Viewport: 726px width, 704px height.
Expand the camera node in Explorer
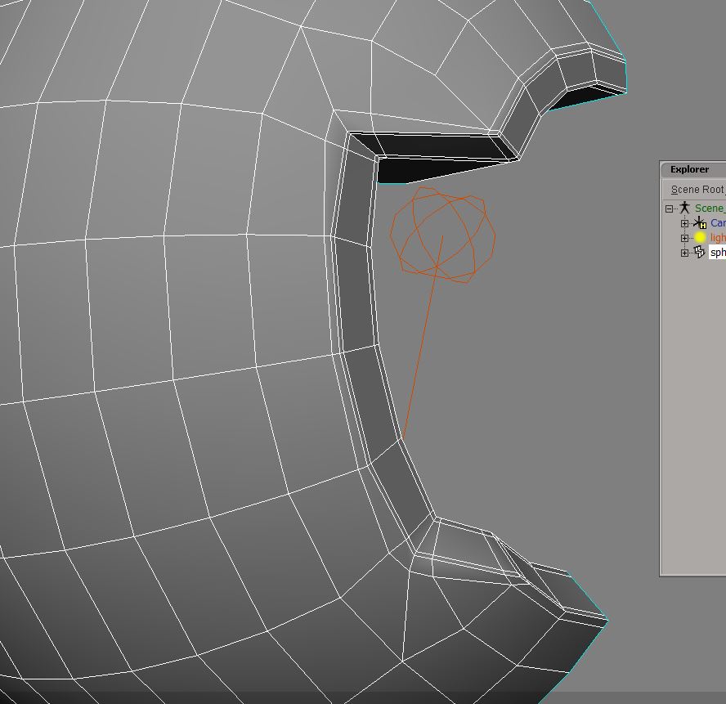[x=684, y=224]
